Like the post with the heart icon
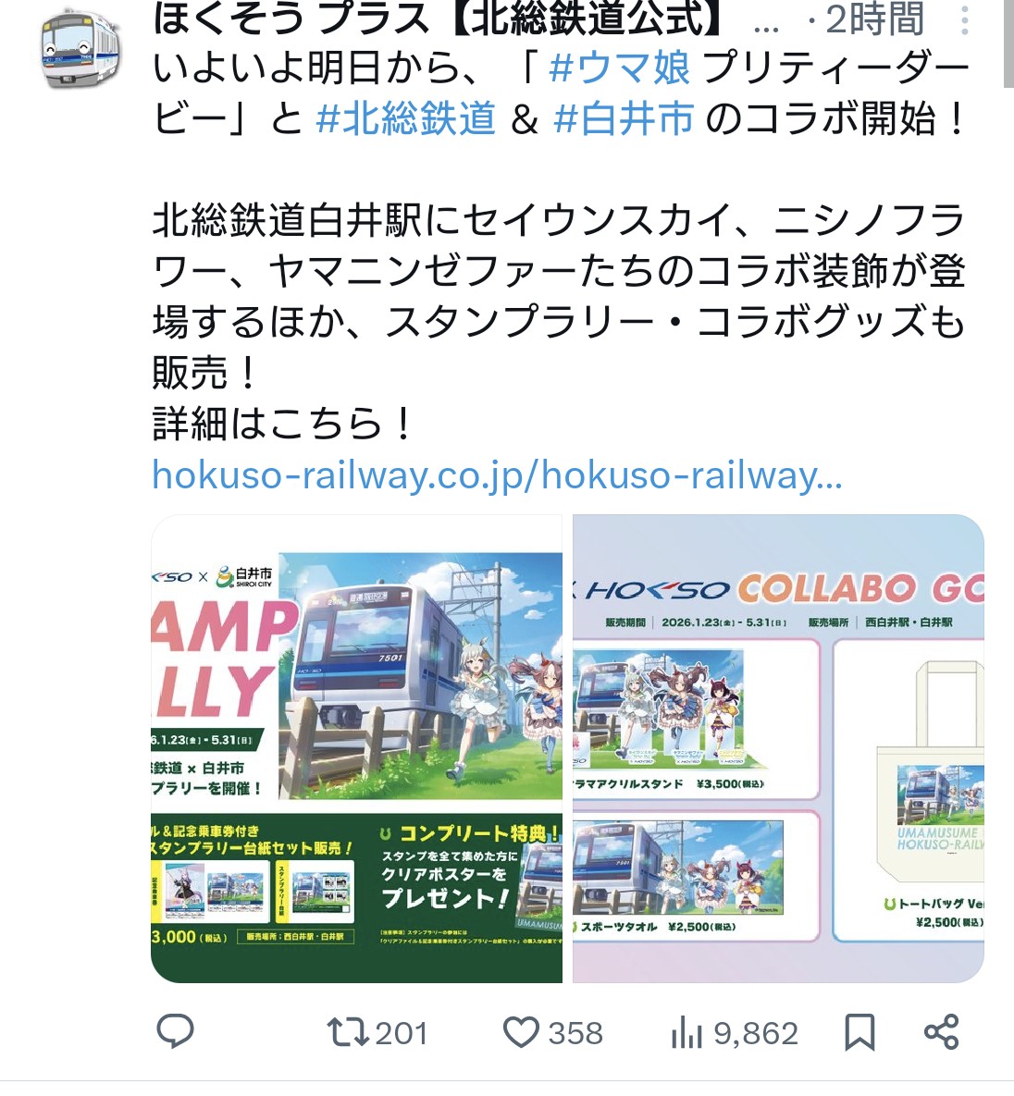The width and height of the screenshot is (1014, 1096). point(522,1032)
